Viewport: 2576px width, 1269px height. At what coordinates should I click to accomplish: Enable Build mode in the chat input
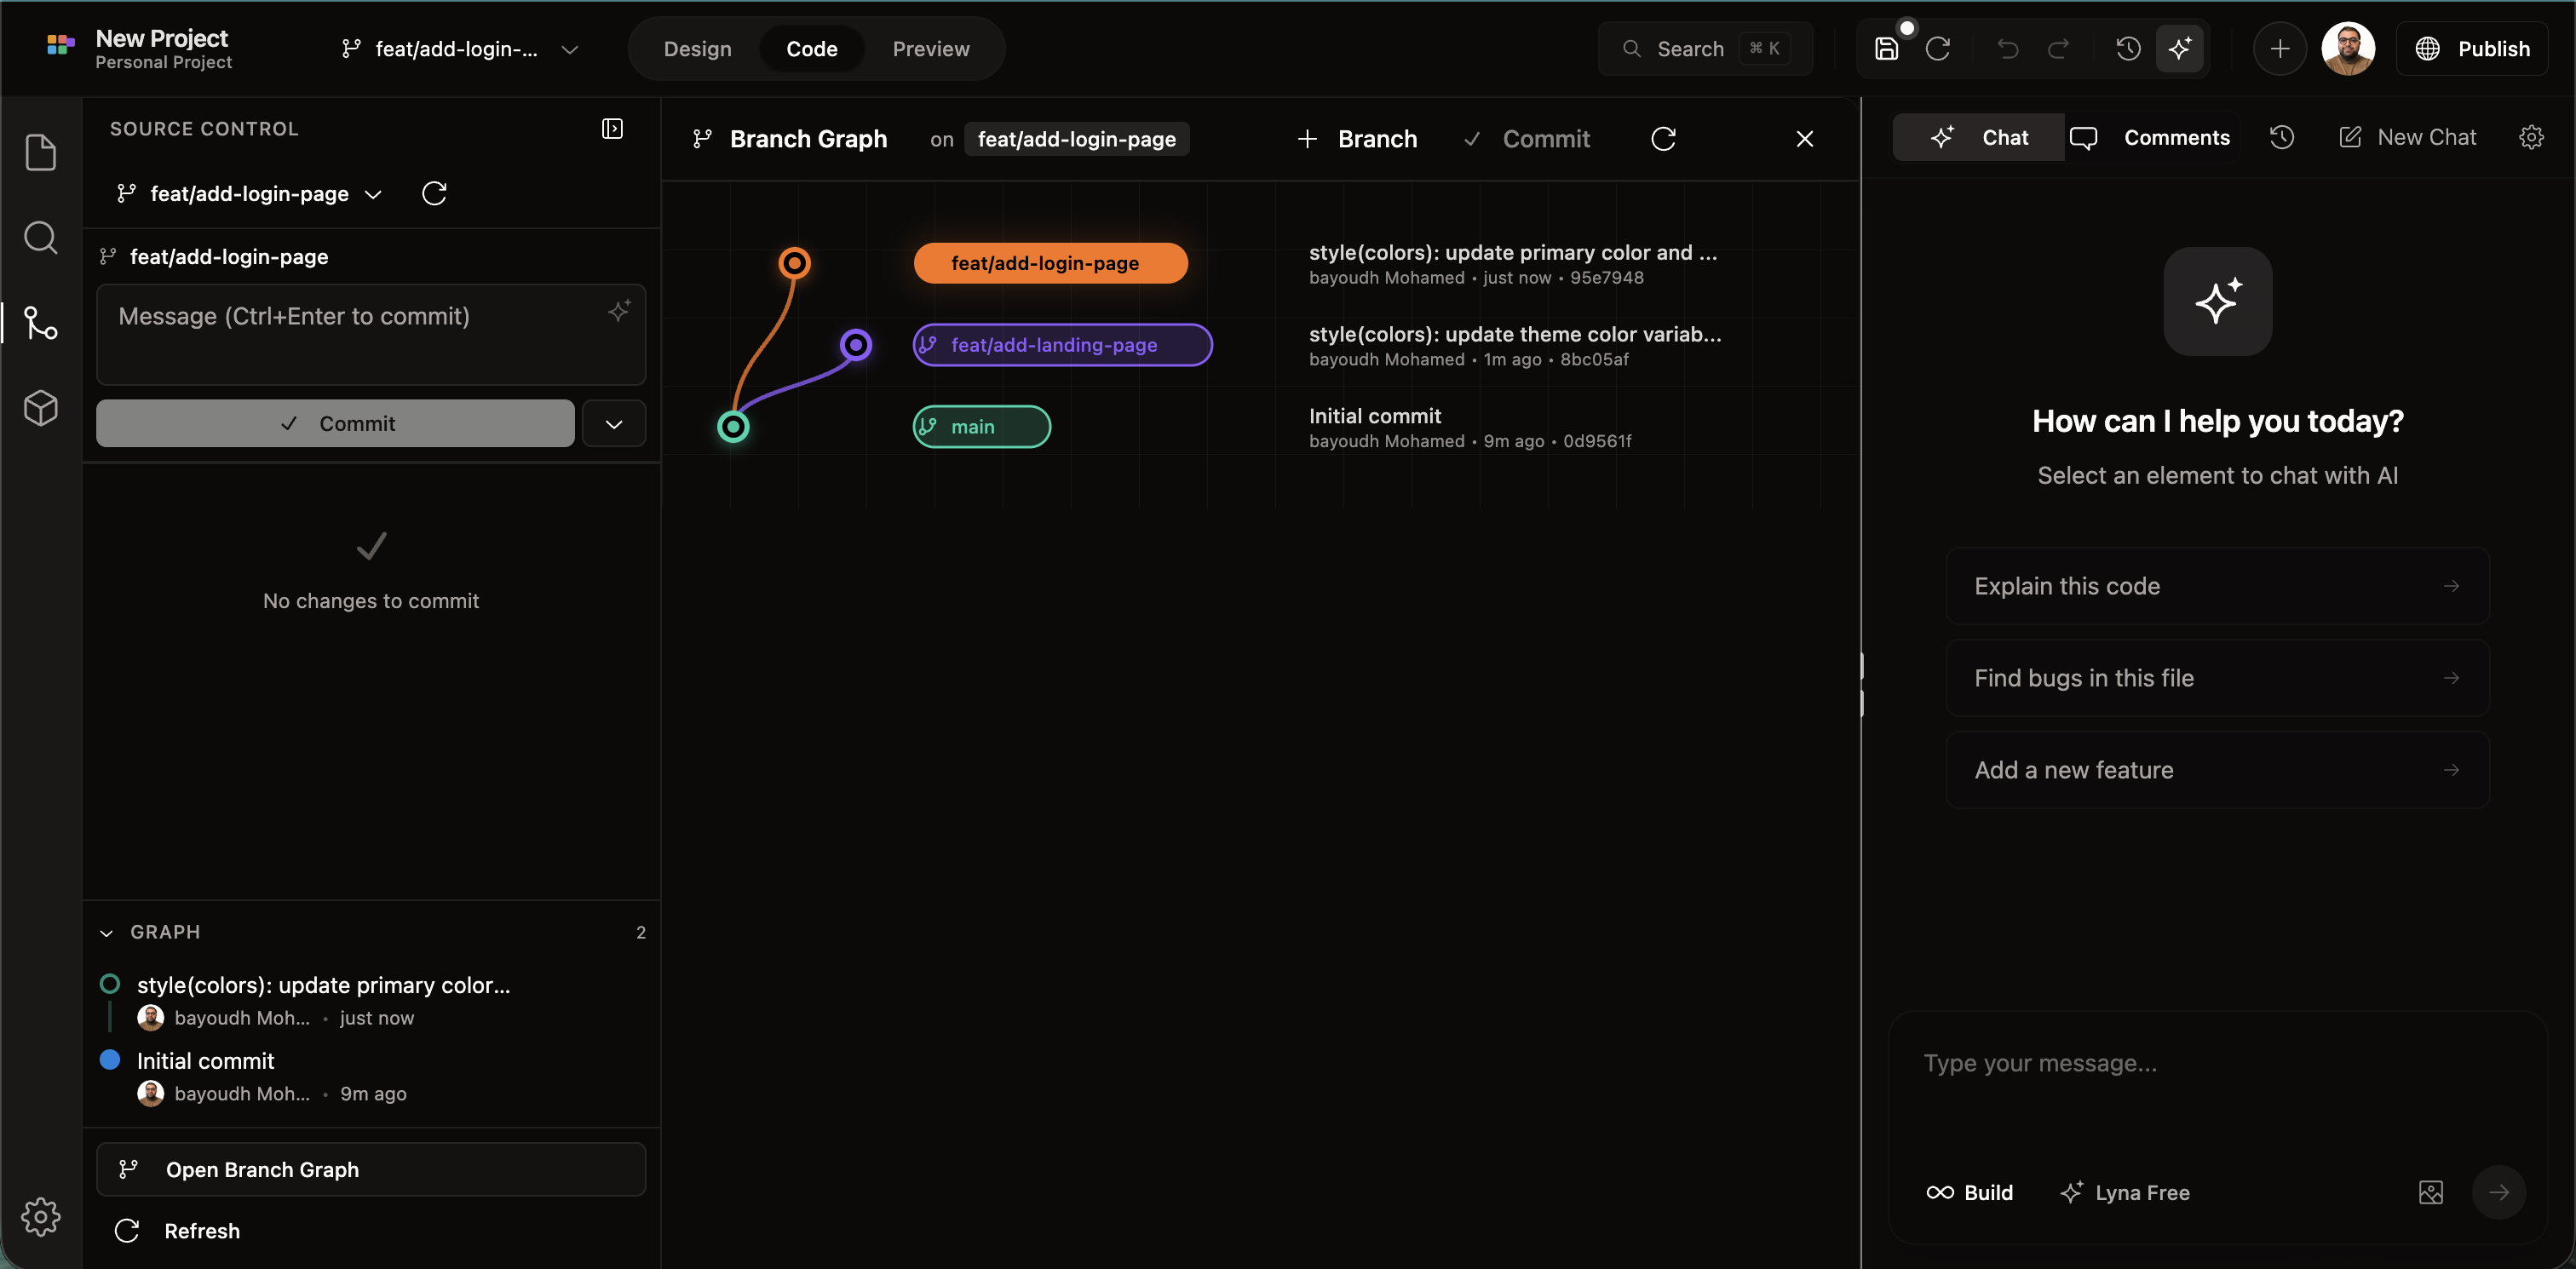tap(1970, 1191)
